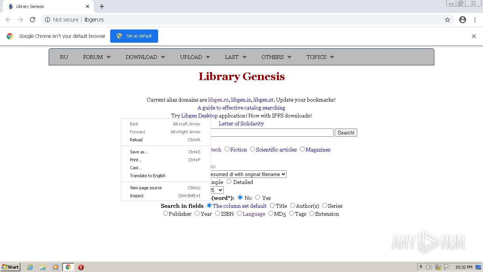Expand the FORUM dropdown menu
The height and width of the screenshot is (272, 483).
pos(97,57)
